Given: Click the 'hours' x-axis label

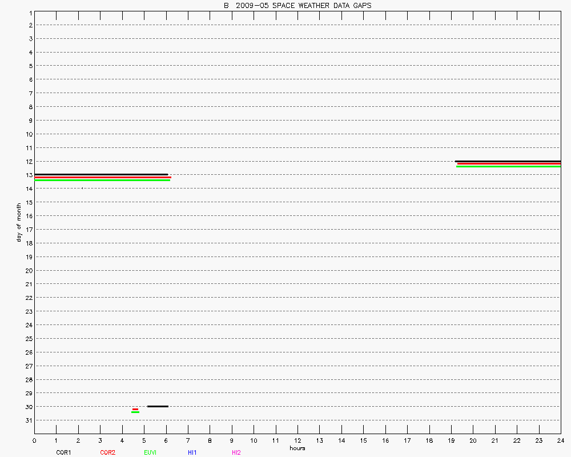Looking at the screenshot, I should [x=297, y=448].
